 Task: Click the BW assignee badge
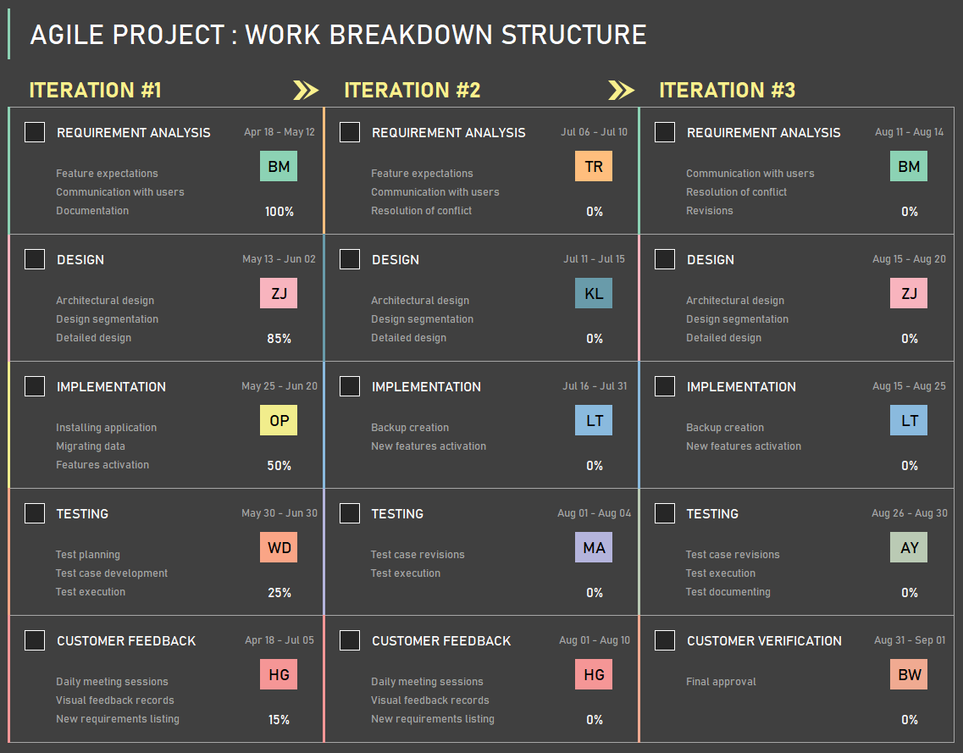point(909,675)
